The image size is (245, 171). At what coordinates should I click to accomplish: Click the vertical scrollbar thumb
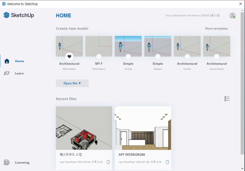pos(242,83)
